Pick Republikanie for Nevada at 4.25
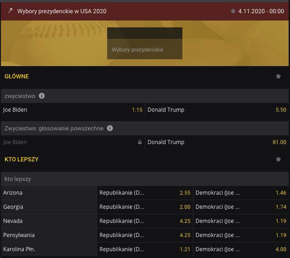The height and width of the screenshot is (258, 290). (x=145, y=221)
